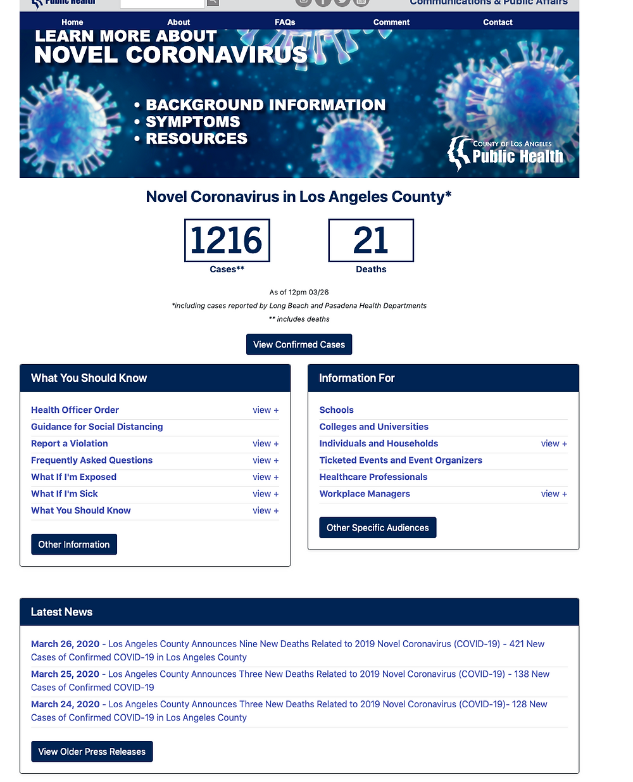Expand view + for What If I'm Sick
The height and width of the screenshot is (782, 633).
pyautogui.click(x=266, y=494)
